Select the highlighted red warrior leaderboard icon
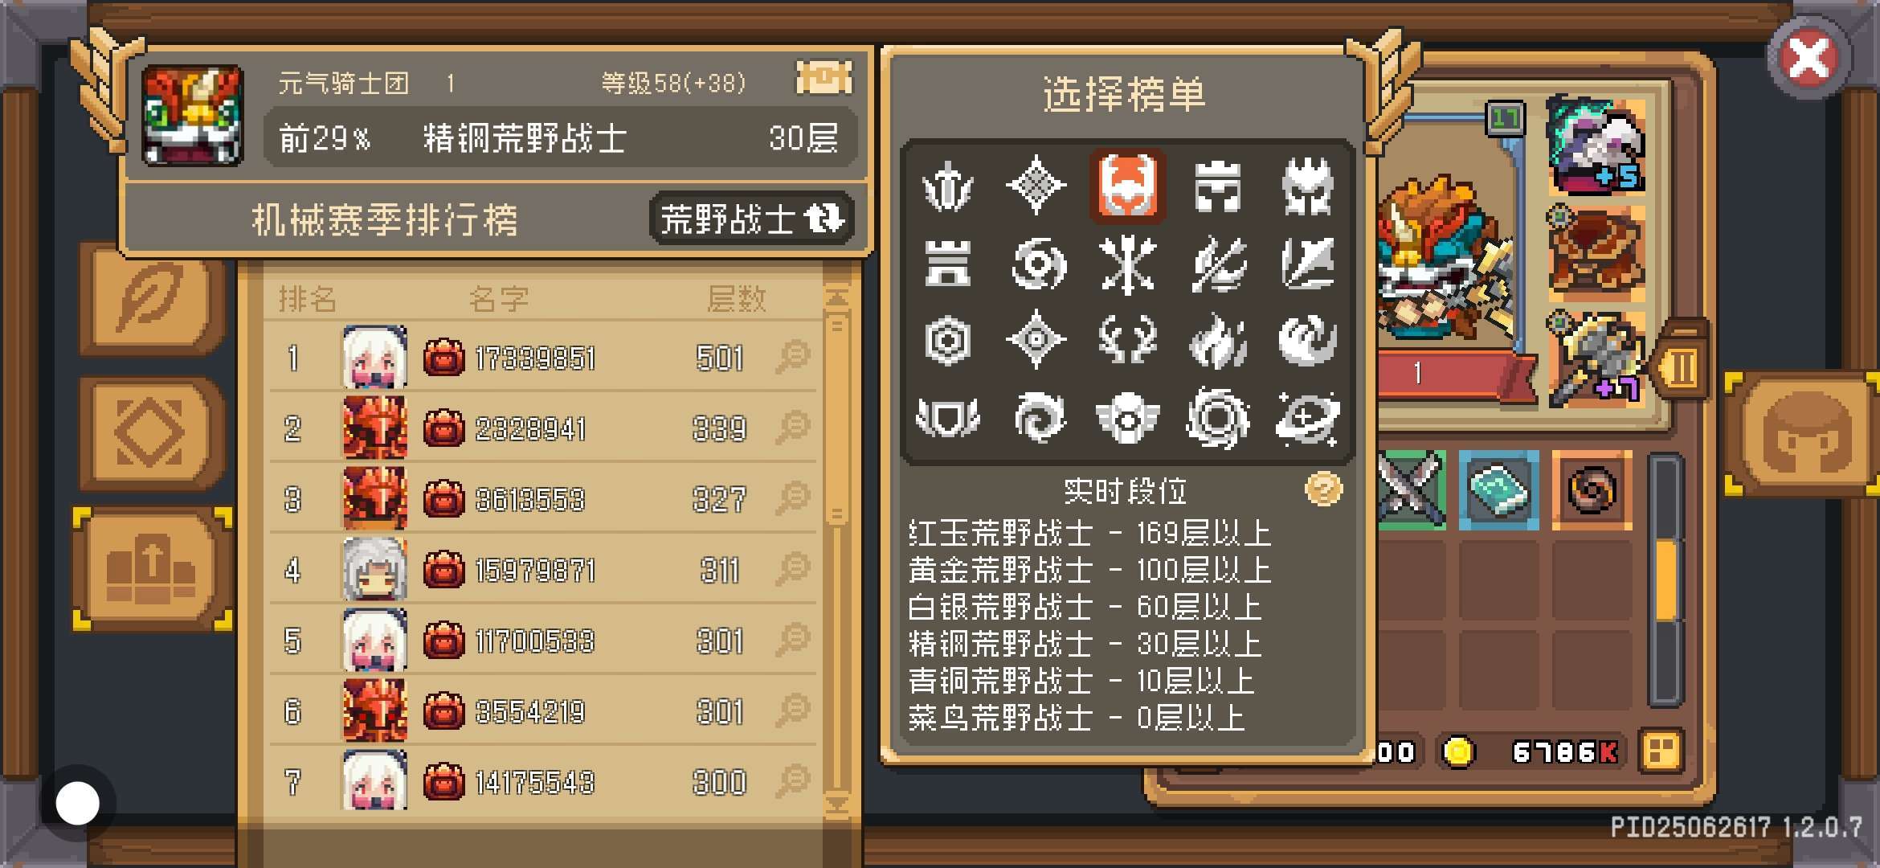This screenshot has width=1880, height=868. pyautogui.click(x=1127, y=186)
